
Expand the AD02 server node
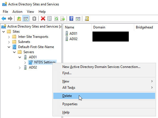20,68
